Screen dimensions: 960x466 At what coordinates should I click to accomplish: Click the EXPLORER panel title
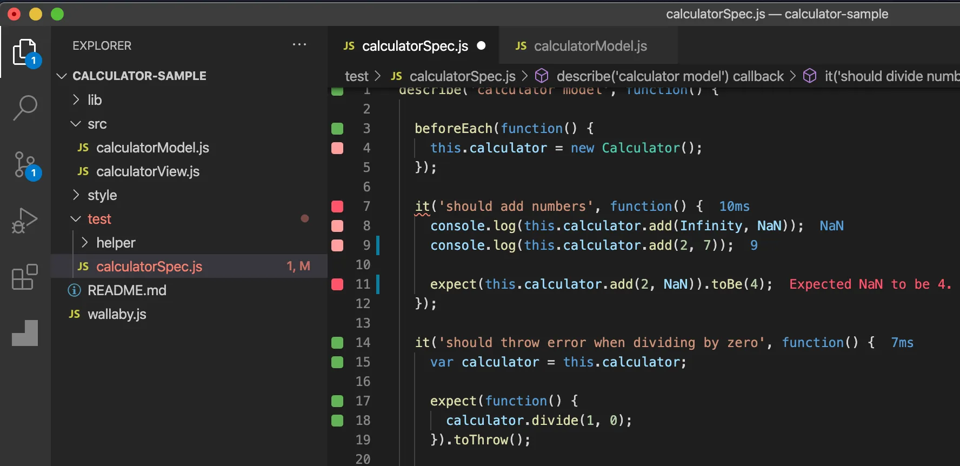(102, 46)
